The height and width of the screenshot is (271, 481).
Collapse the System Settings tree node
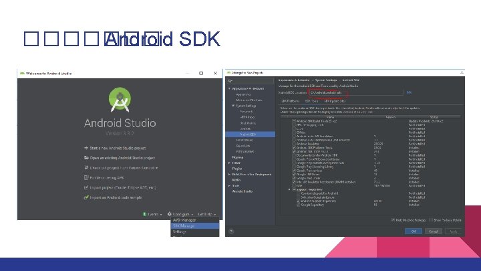click(x=233, y=106)
